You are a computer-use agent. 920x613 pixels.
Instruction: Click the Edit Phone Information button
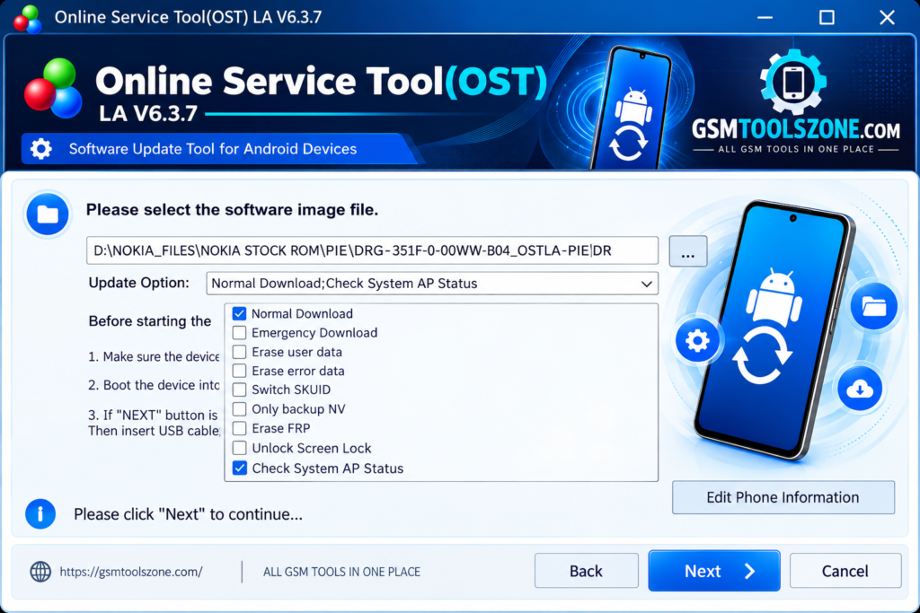[x=783, y=497]
